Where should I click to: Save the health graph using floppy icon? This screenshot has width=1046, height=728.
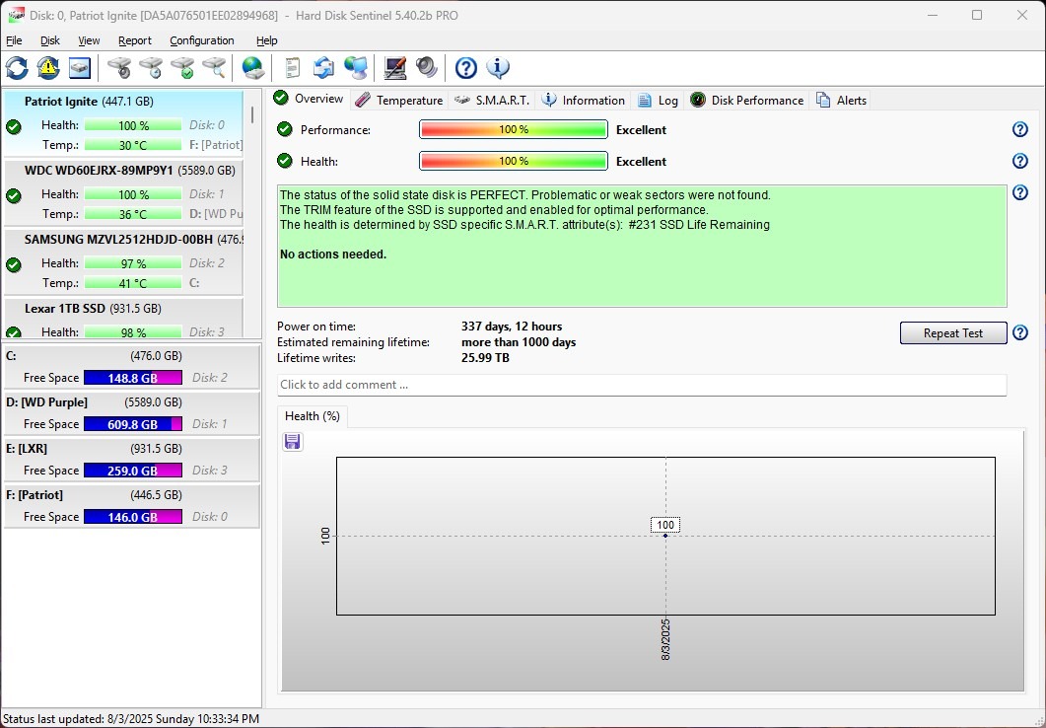[x=292, y=442]
